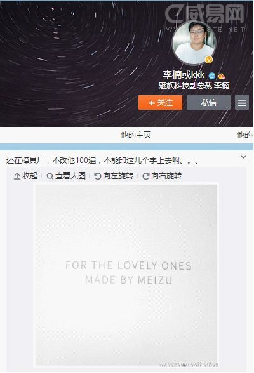Switch to the 他的主页 tab
Viewport: 254px width, 373px height.
[136, 135]
